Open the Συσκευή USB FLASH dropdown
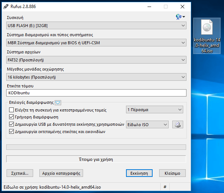The height and width of the screenshot is (193, 224). pos(96,26)
